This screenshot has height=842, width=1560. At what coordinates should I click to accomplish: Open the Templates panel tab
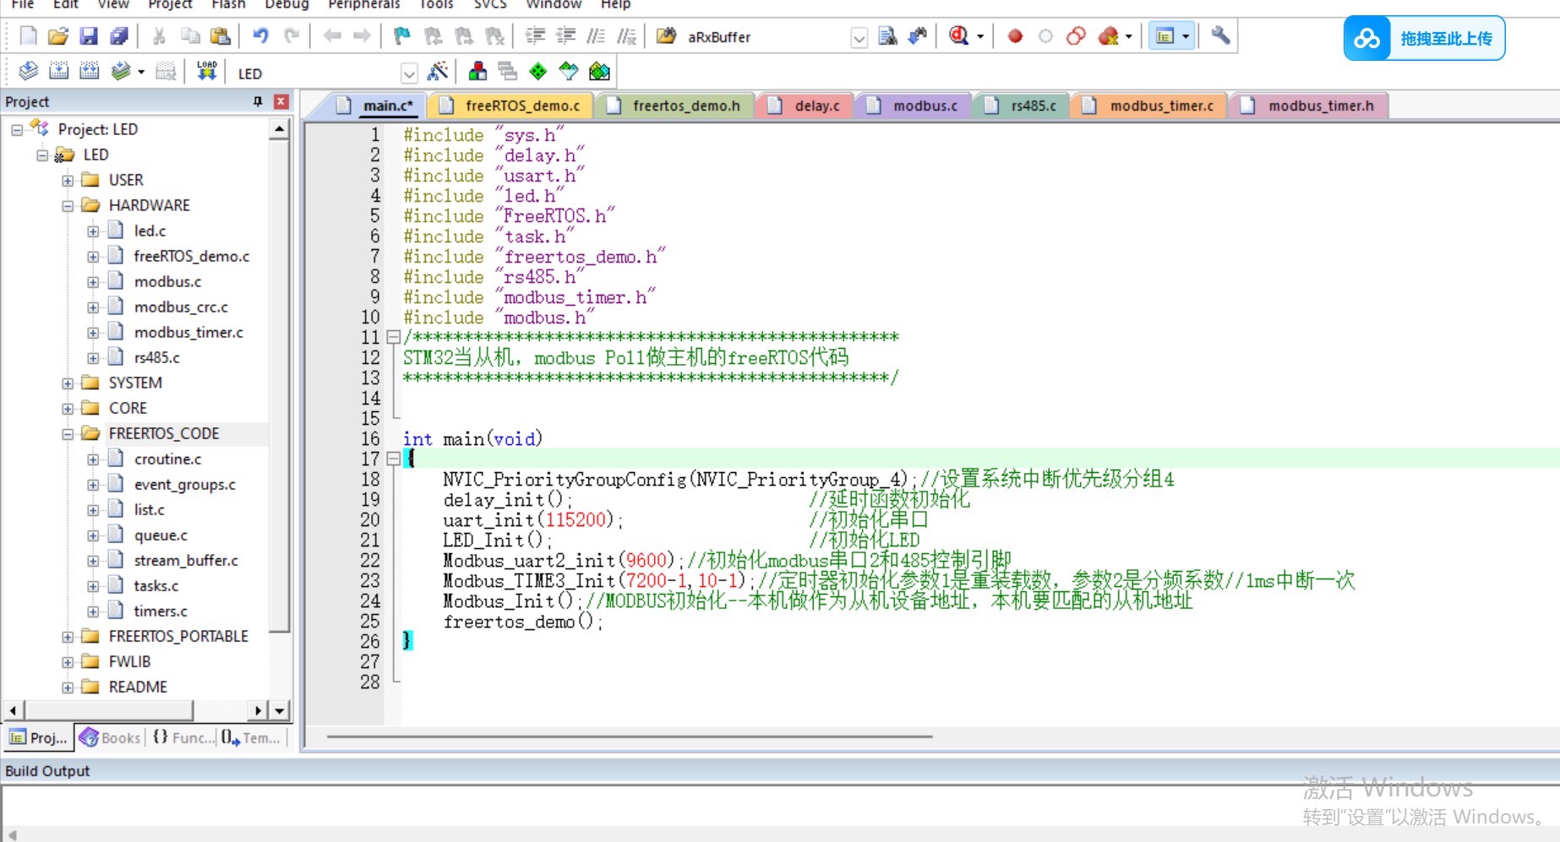[251, 738]
